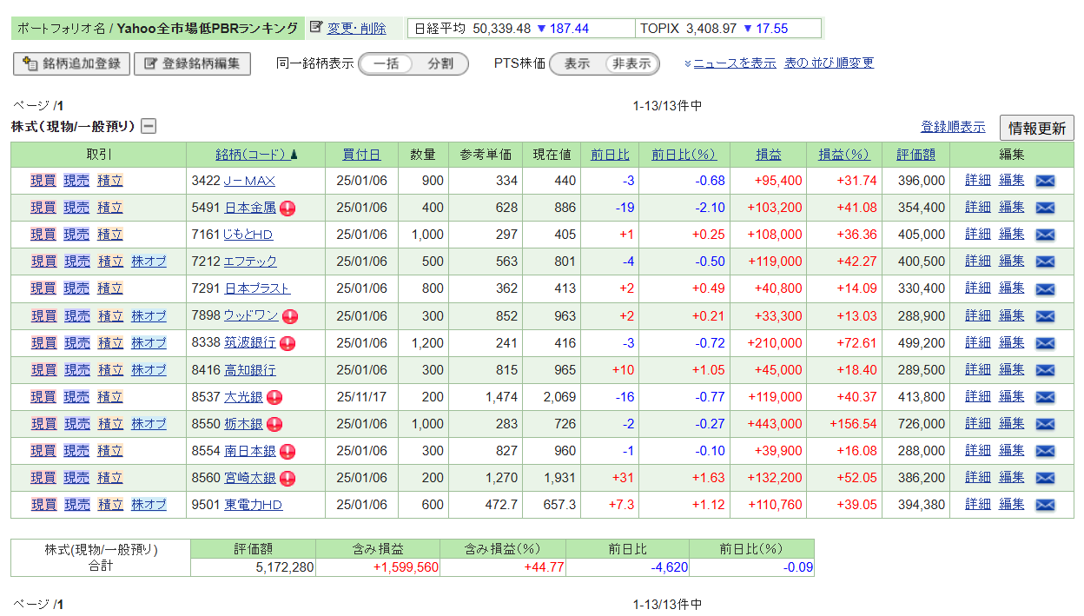Image resolution: width=1084 pixels, height=616 pixels.
Task: Open 株オプ link for エフテック
Action: (149, 262)
